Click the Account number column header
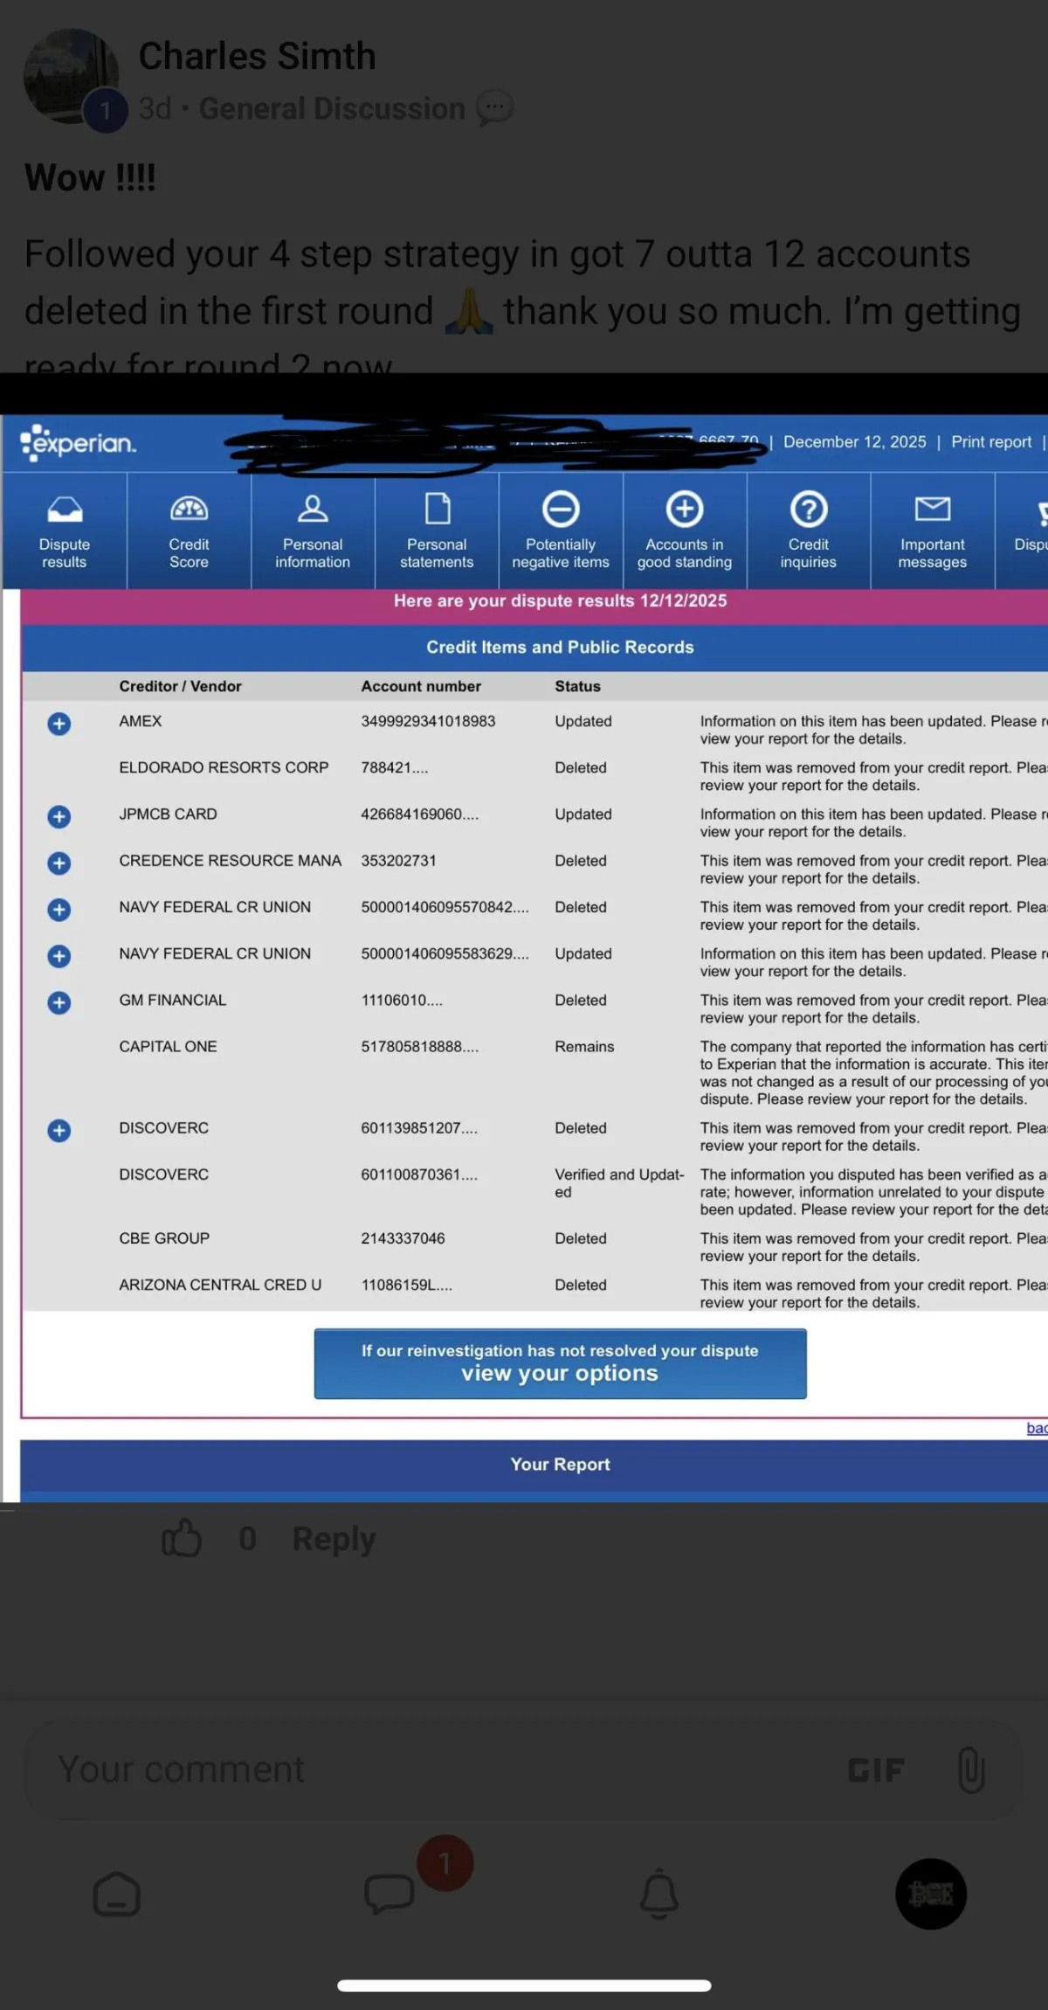This screenshot has height=2010, width=1048. pos(421,686)
